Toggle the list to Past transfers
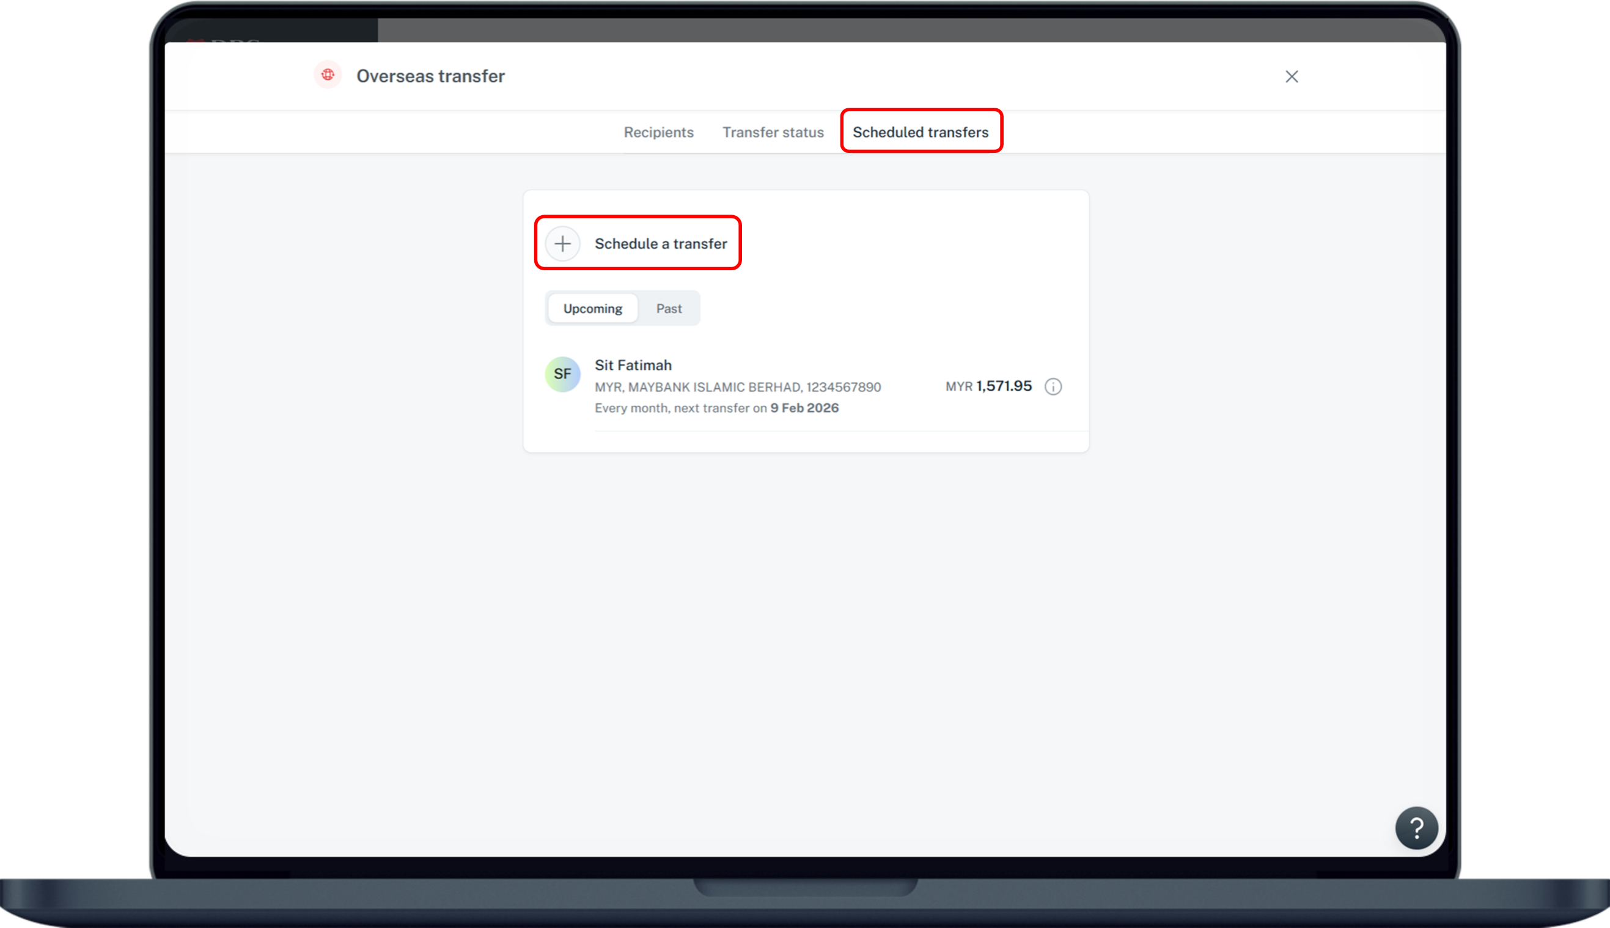 pyautogui.click(x=668, y=309)
